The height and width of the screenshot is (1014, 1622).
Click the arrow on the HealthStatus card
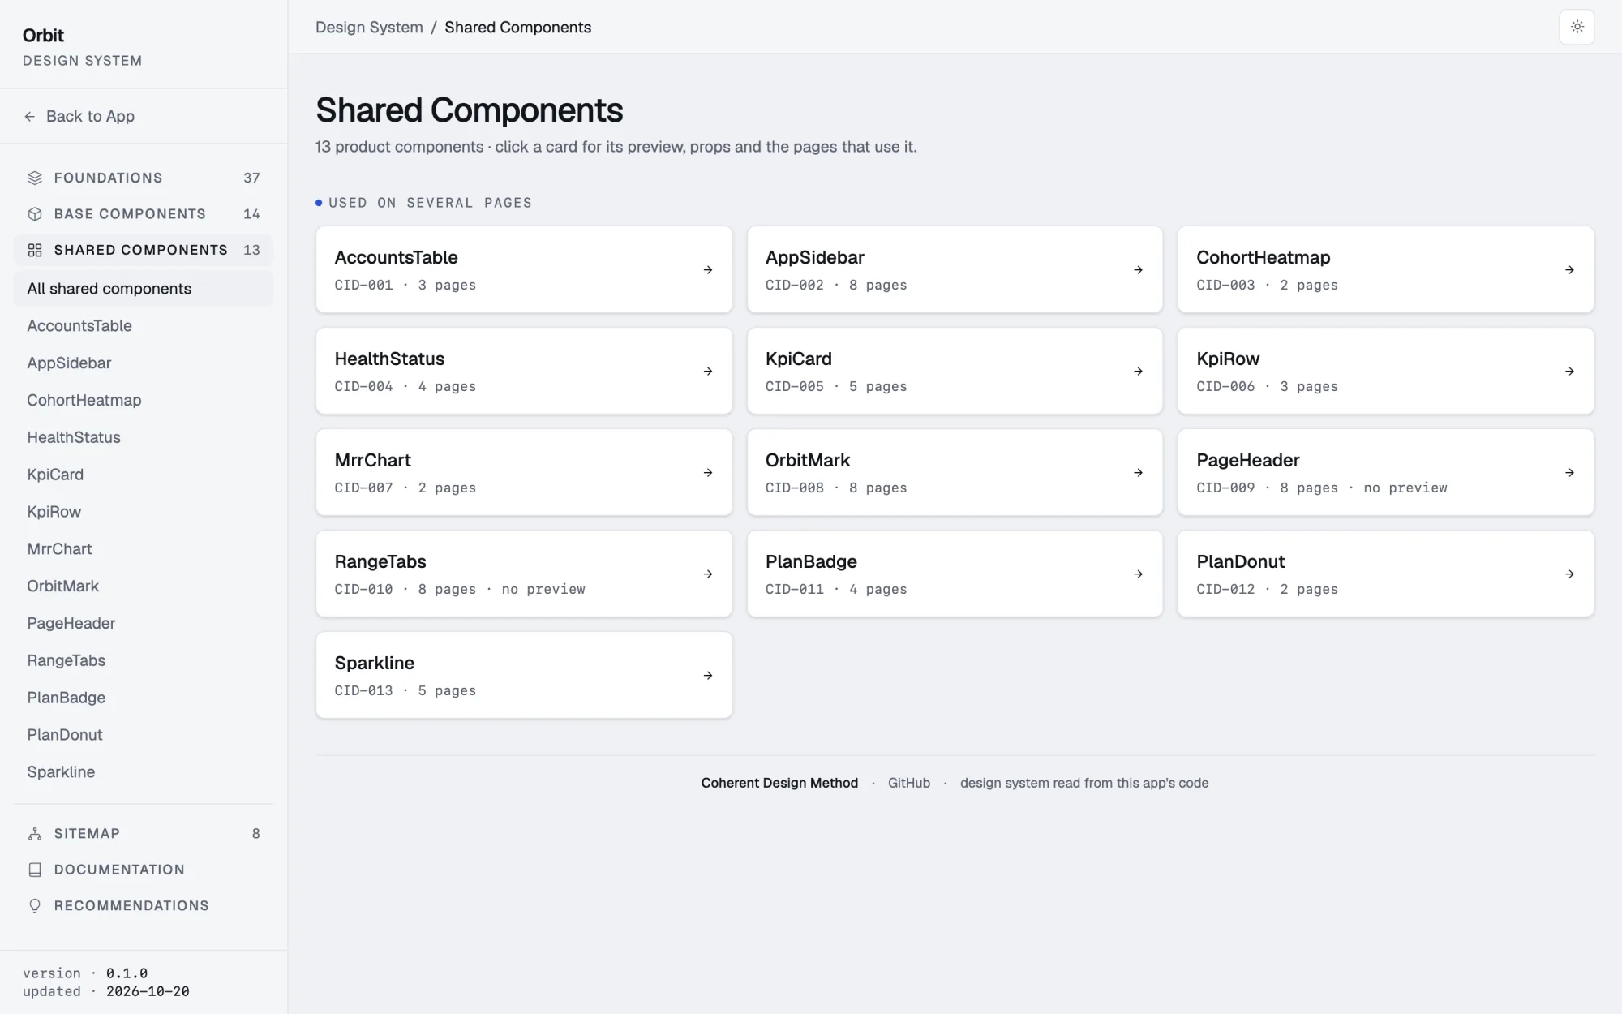click(708, 372)
